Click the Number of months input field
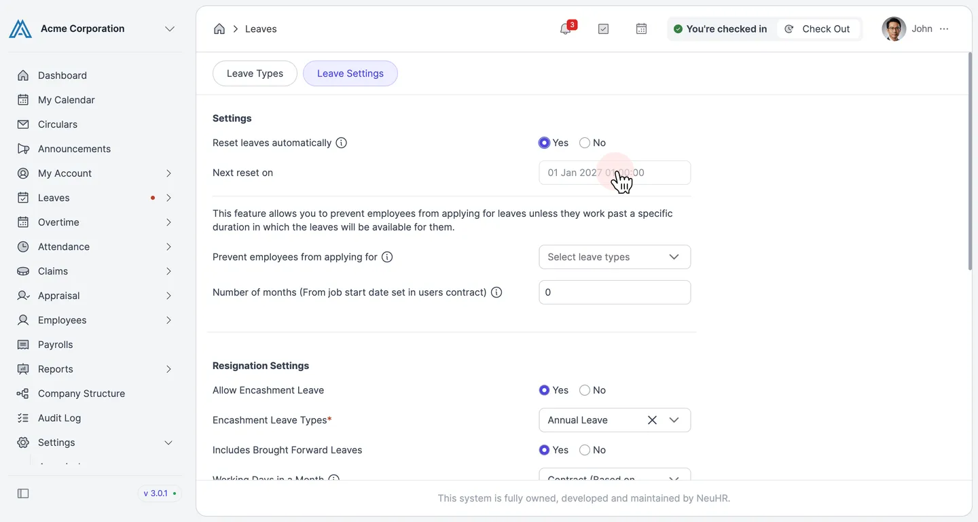The image size is (978, 522). 615,292
